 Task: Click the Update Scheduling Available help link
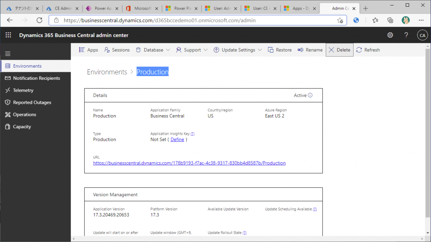click(315, 209)
